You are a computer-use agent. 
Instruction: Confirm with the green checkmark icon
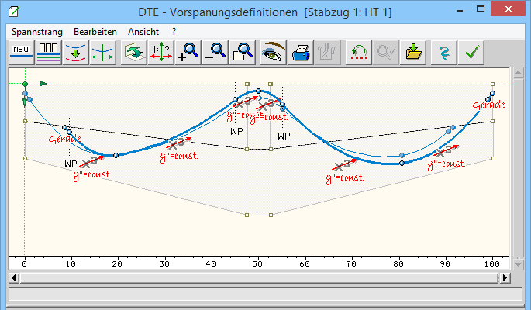tap(470, 53)
